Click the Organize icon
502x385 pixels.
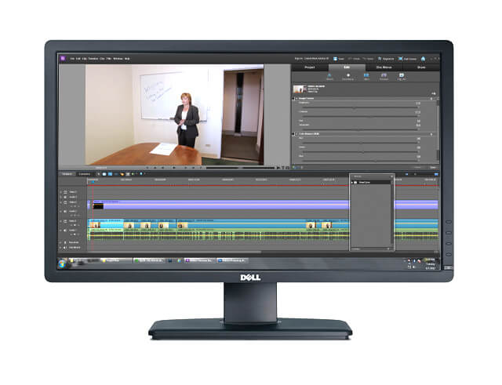click(x=384, y=58)
